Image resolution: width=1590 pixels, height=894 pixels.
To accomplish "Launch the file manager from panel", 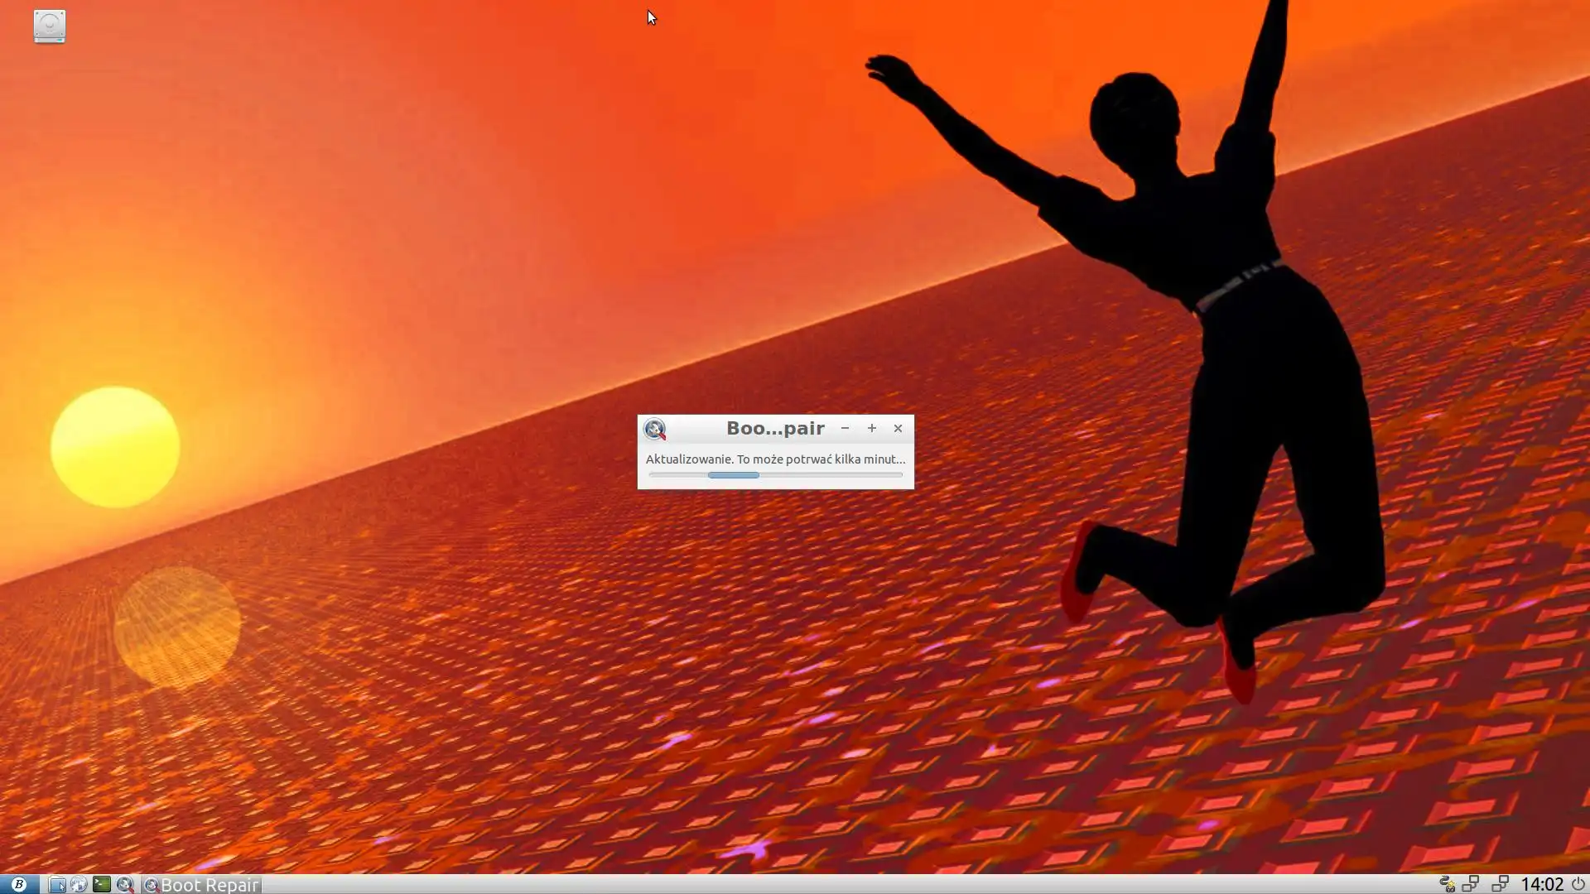I will point(57,884).
